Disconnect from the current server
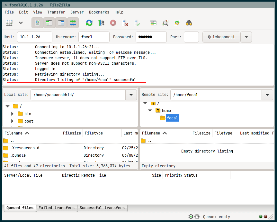Screen dimensions: 277x222 click(125, 23)
